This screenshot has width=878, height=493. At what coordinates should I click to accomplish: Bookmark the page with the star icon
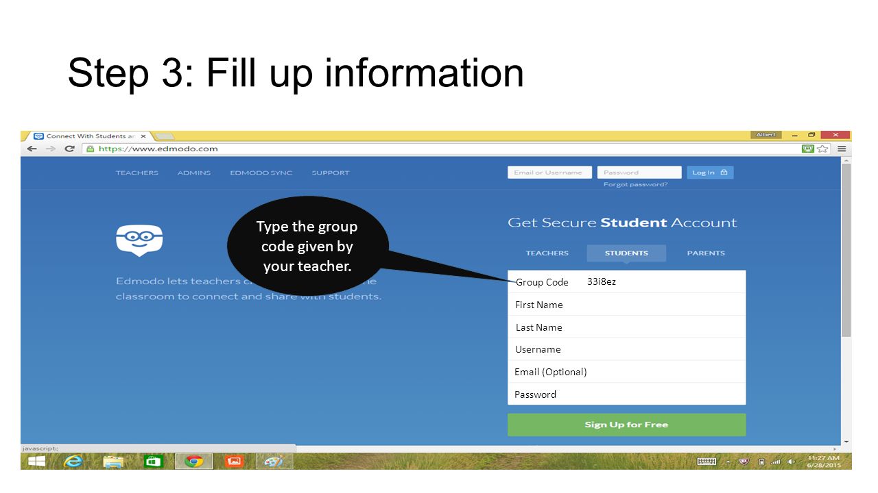(x=822, y=149)
